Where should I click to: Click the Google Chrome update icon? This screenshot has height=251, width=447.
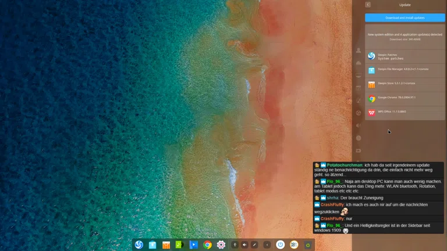pyautogui.click(x=371, y=99)
